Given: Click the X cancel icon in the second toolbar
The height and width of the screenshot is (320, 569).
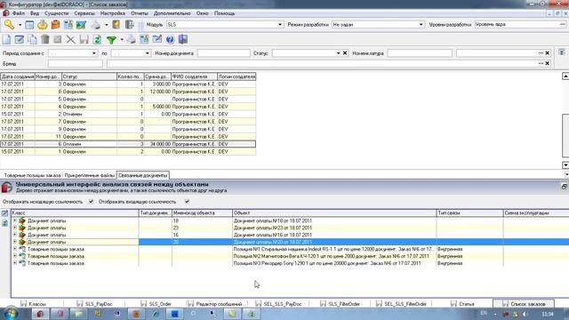Looking at the screenshot, I should [71, 39].
